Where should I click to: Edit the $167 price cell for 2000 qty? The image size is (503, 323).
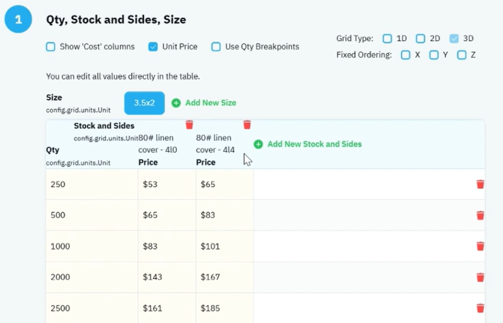click(x=225, y=277)
